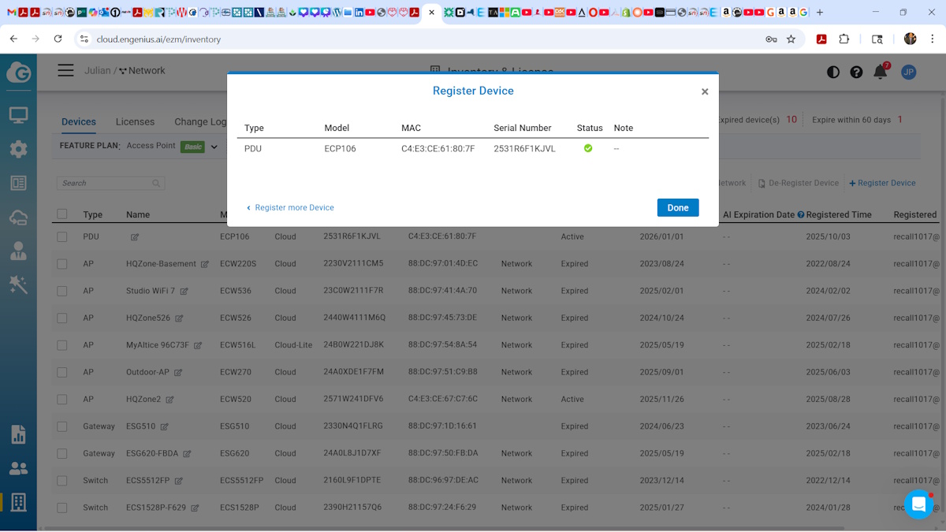Open the hamburger navigation menu
The height and width of the screenshot is (532, 946).
pyautogui.click(x=65, y=71)
